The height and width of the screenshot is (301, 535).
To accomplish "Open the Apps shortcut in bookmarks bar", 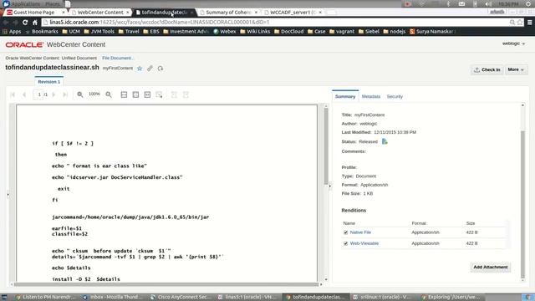I will click(x=12, y=32).
